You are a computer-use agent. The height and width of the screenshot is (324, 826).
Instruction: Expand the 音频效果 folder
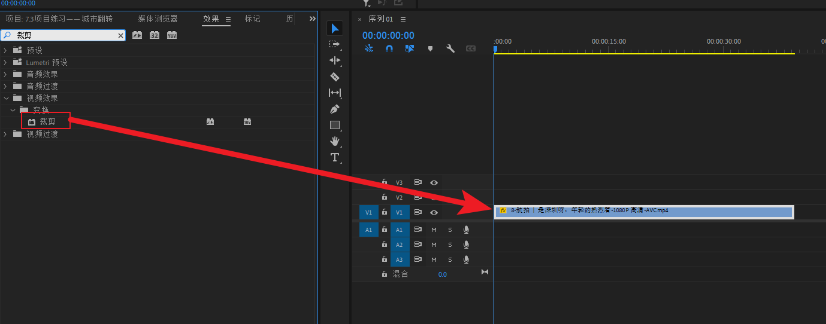coord(5,74)
